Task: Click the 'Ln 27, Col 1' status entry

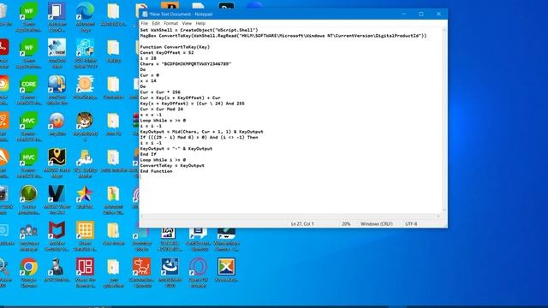Action: click(x=302, y=224)
